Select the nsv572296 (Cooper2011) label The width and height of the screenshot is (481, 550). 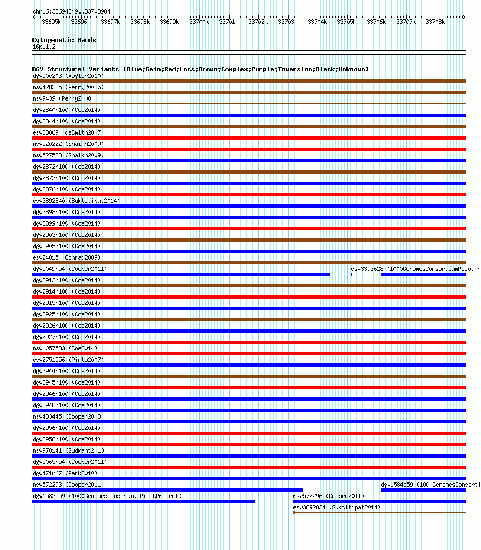pos(329,496)
